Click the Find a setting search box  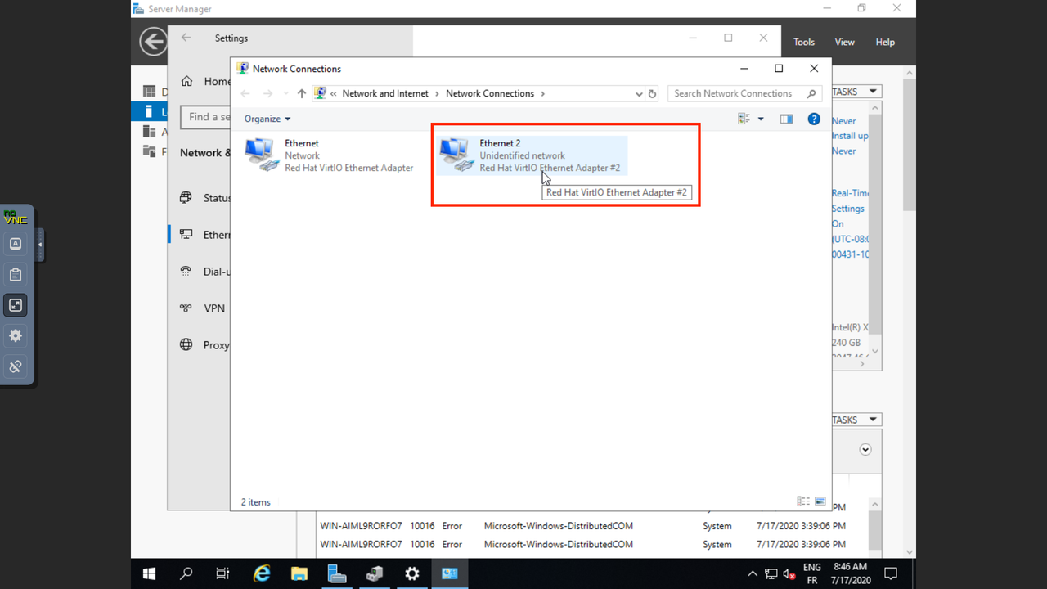206,117
